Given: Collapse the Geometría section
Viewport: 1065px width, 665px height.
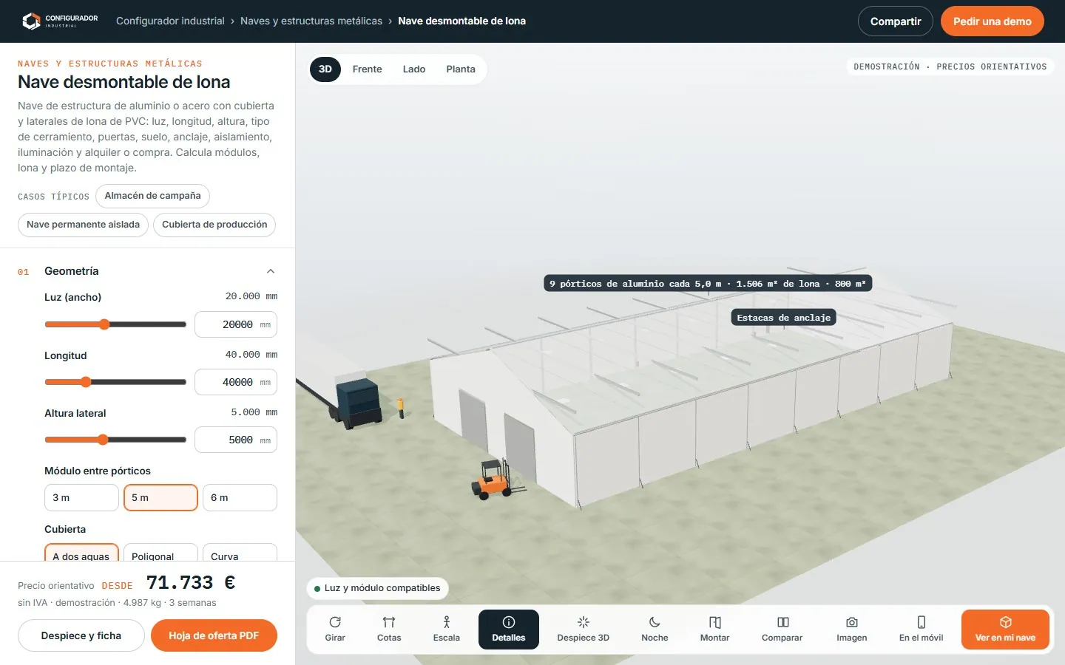Looking at the screenshot, I should 271,271.
